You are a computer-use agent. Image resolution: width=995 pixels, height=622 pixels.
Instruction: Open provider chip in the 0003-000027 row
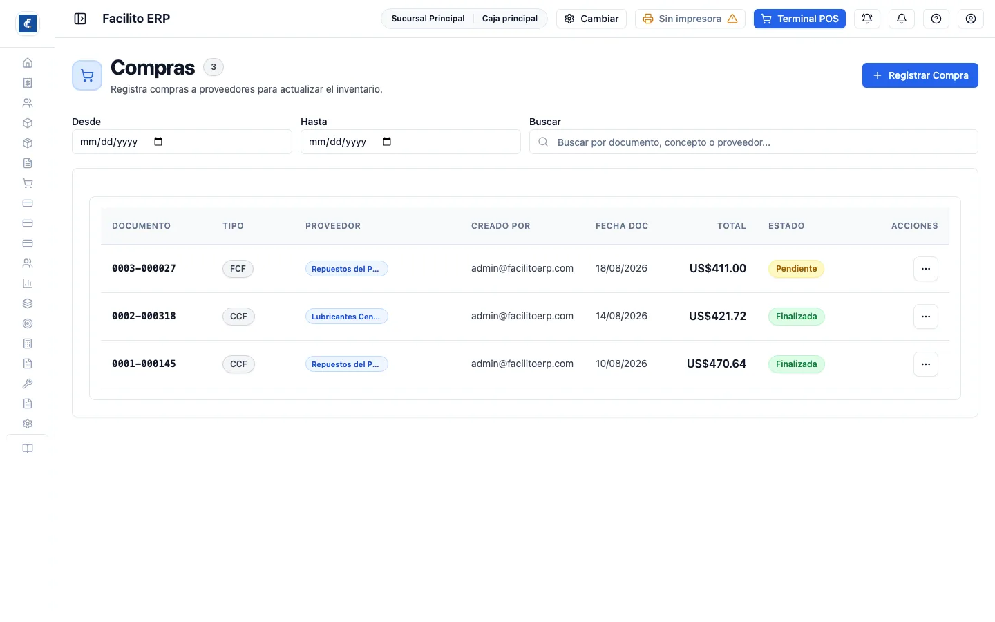[347, 269]
